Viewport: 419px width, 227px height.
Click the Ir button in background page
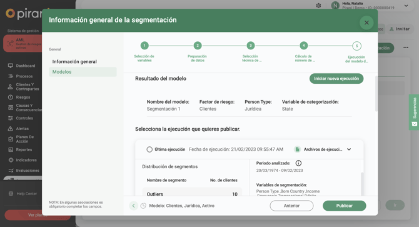[x=395, y=205]
